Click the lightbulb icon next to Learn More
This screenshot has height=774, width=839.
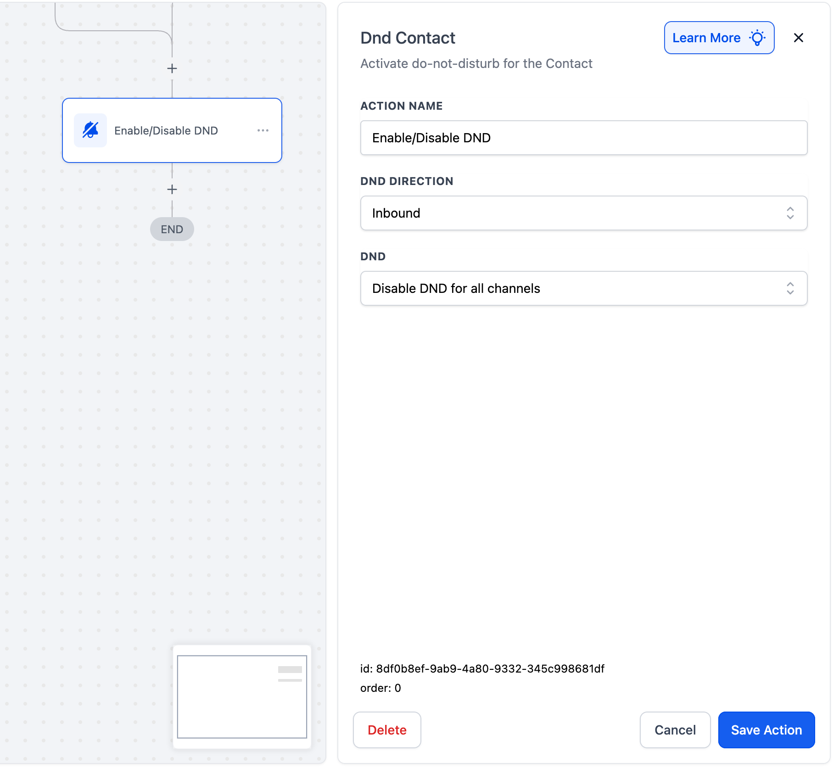coord(757,38)
